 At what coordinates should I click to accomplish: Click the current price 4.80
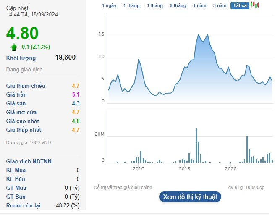click(23, 33)
